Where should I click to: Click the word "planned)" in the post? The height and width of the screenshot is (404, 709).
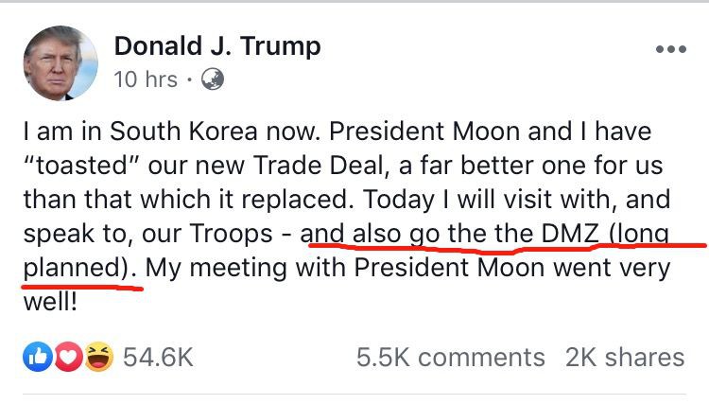click(x=76, y=268)
